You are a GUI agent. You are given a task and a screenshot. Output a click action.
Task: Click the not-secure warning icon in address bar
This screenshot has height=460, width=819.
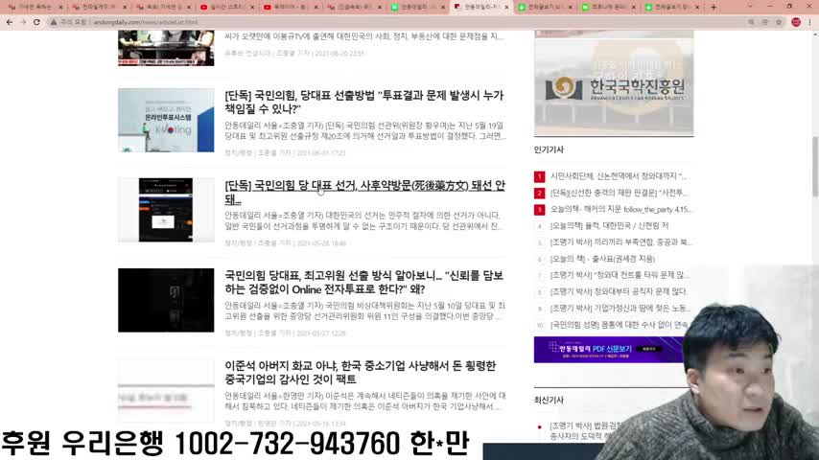[54, 22]
